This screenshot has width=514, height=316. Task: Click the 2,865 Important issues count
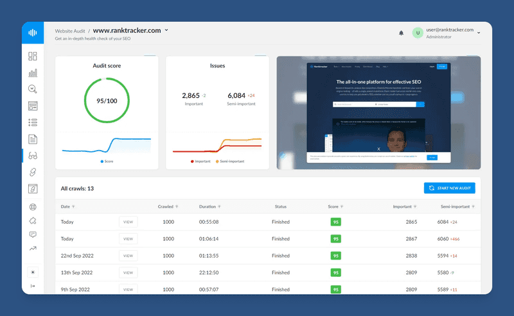coord(191,96)
